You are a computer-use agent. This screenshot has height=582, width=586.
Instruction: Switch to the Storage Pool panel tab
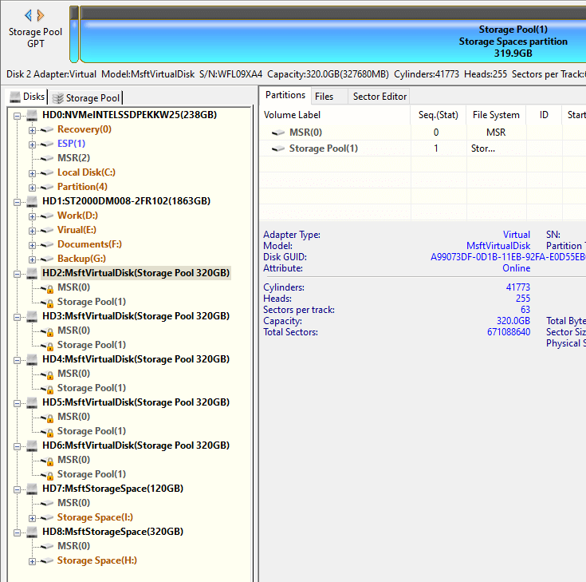[x=86, y=97]
